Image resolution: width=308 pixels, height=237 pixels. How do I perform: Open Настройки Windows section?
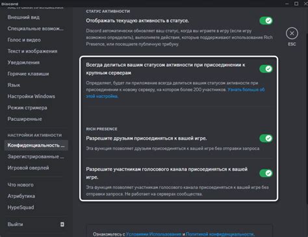click(36, 96)
